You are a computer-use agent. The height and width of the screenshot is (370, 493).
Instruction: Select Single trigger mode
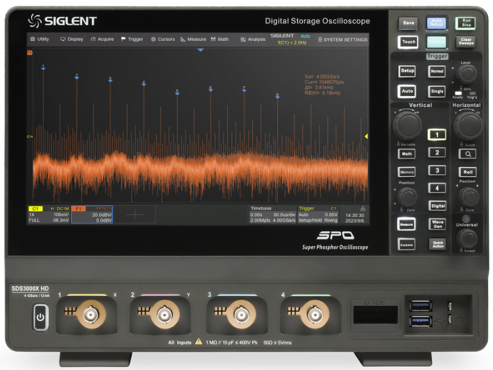437,92
